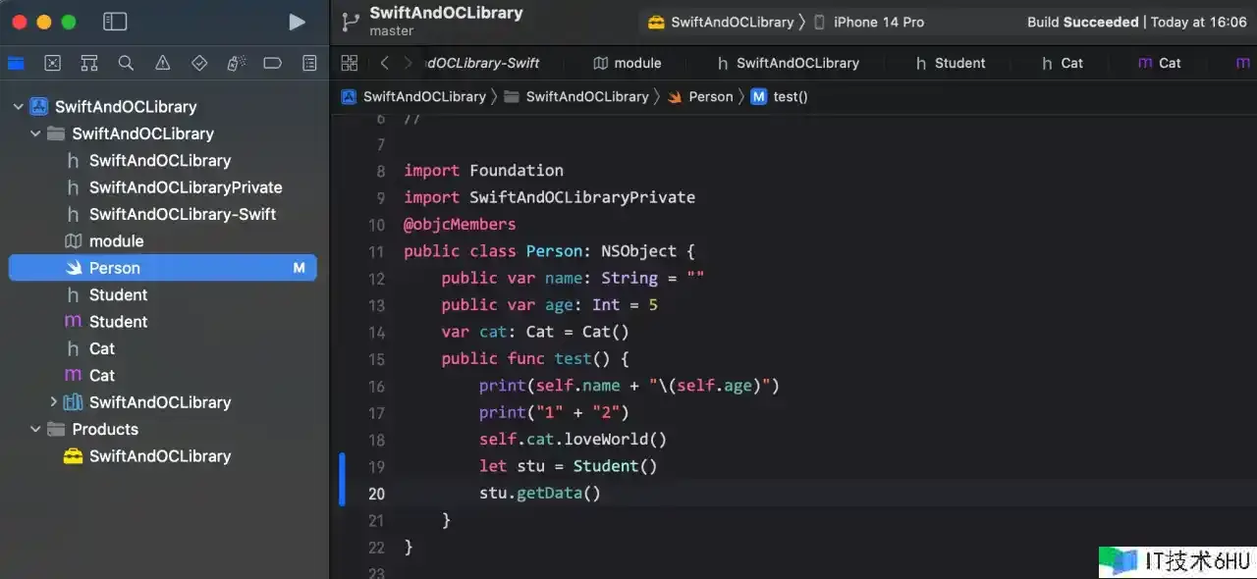Open the editor related items grid icon

[x=349, y=63]
